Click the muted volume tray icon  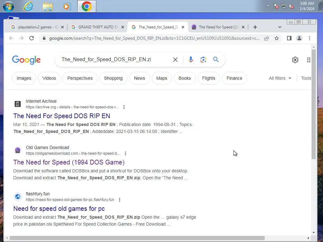coord(291,6)
